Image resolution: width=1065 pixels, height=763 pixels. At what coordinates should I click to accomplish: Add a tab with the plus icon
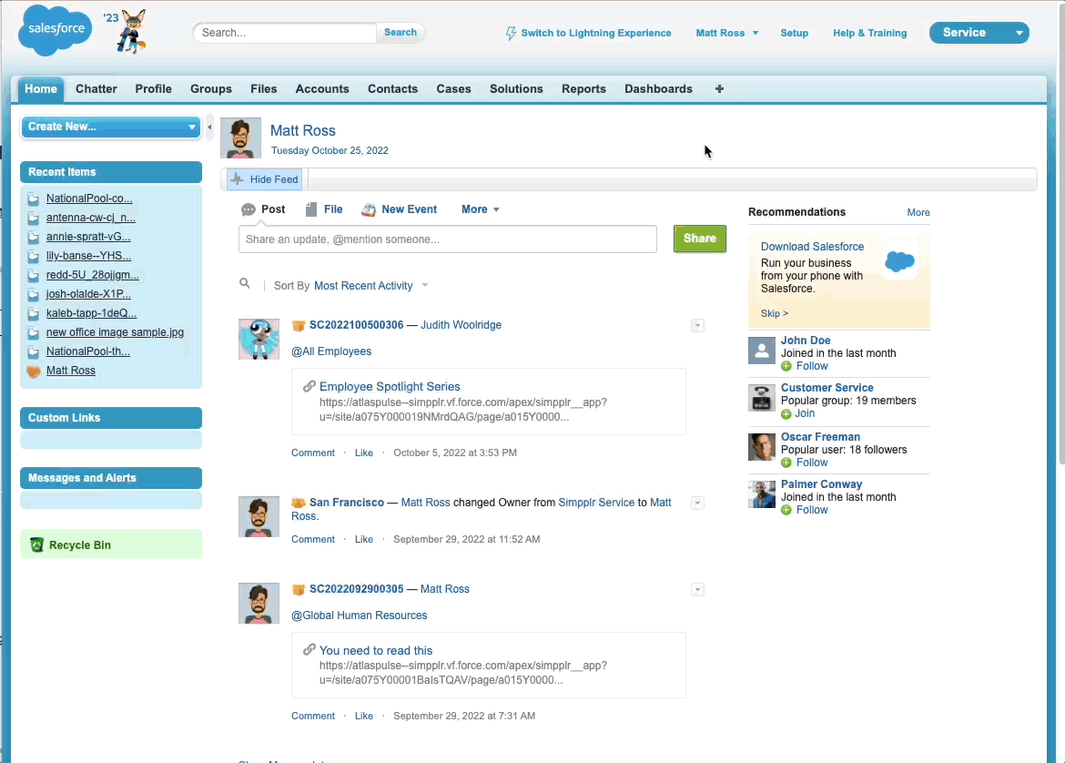click(x=719, y=89)
